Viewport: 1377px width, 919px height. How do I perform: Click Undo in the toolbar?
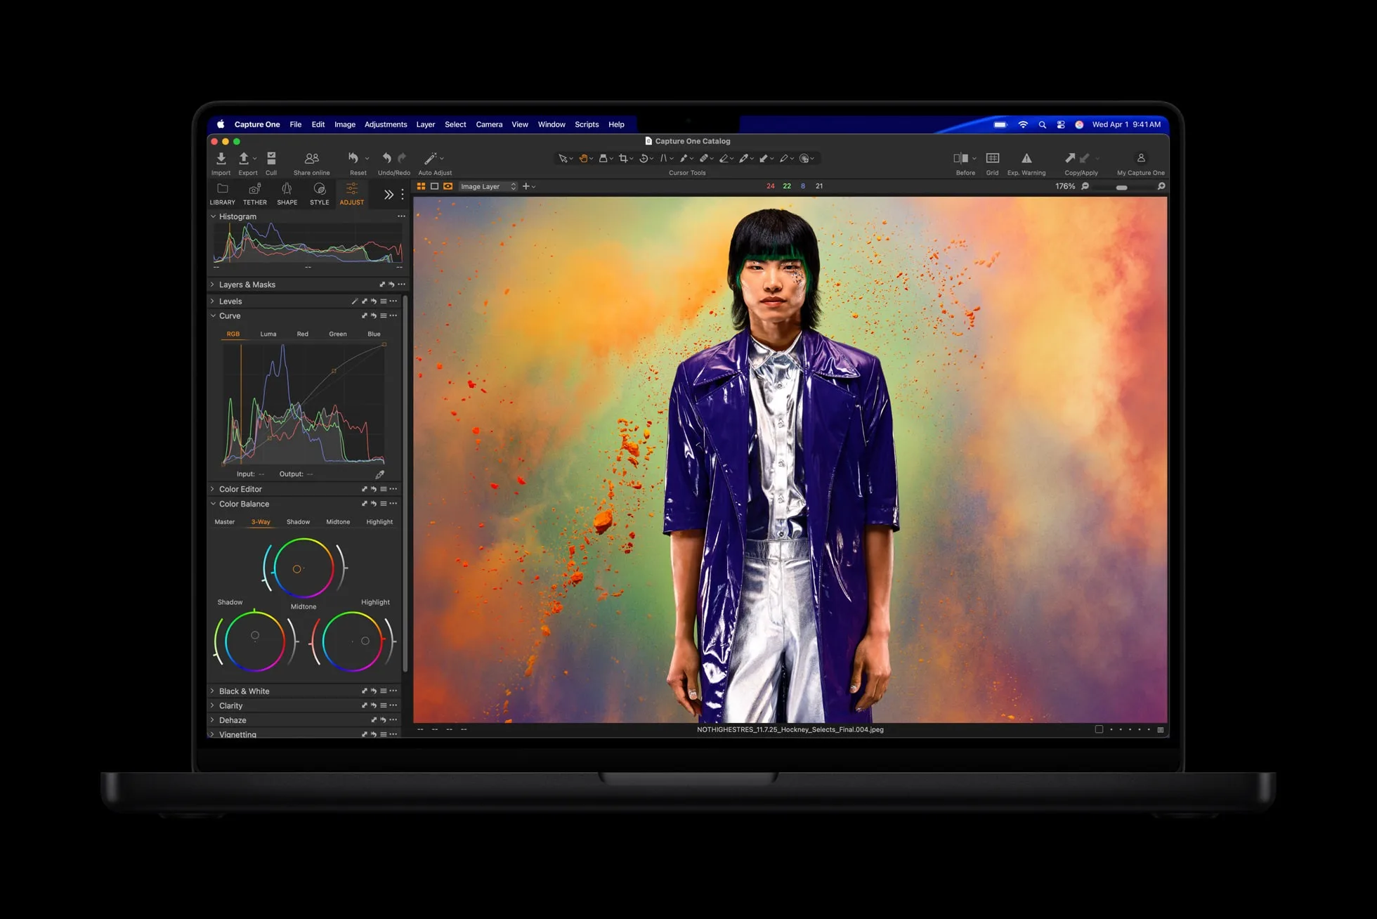[x=386, y=159]
